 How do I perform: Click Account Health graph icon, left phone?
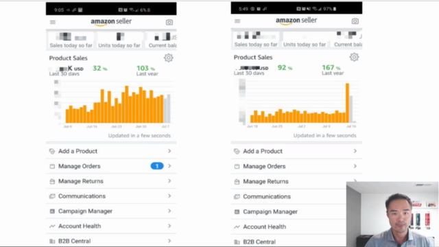point(52,226)
